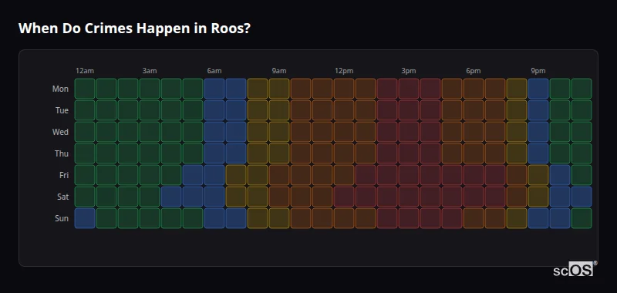
Task: Click the Tuesday 3am green cell
Action: (x=150, y=110)
